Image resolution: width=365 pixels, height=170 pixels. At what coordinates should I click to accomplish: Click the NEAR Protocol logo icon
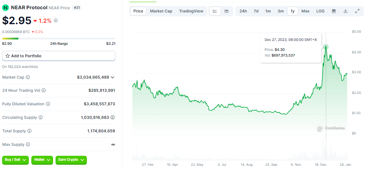tap(5, 8)
